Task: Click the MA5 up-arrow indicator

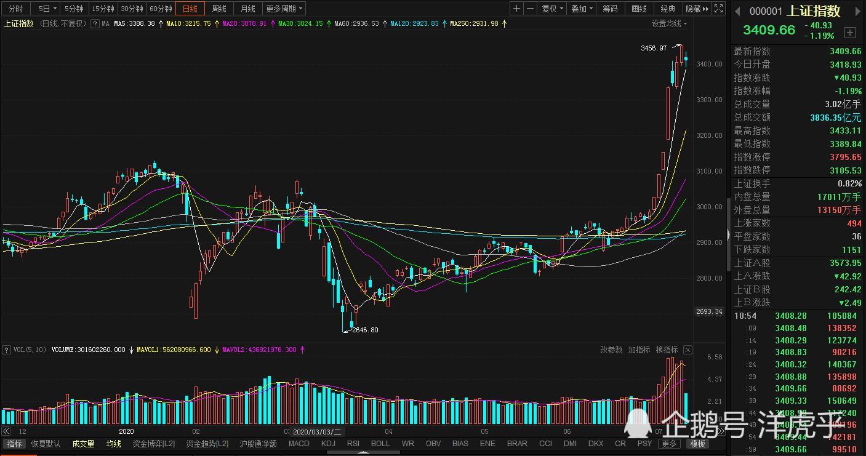Action: click(161, 24)
